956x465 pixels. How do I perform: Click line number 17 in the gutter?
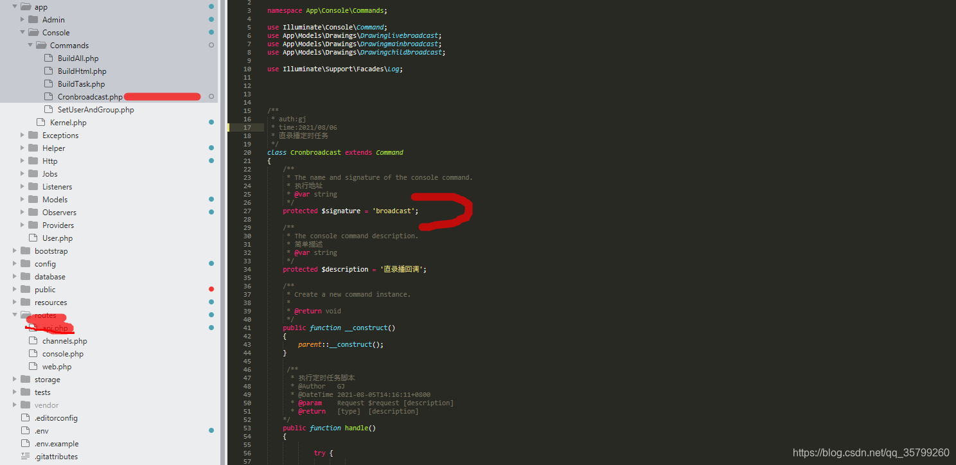pos(249,127)
